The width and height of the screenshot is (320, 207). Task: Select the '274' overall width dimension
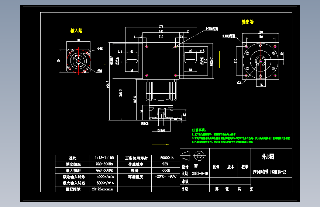[x=161, y=27]
